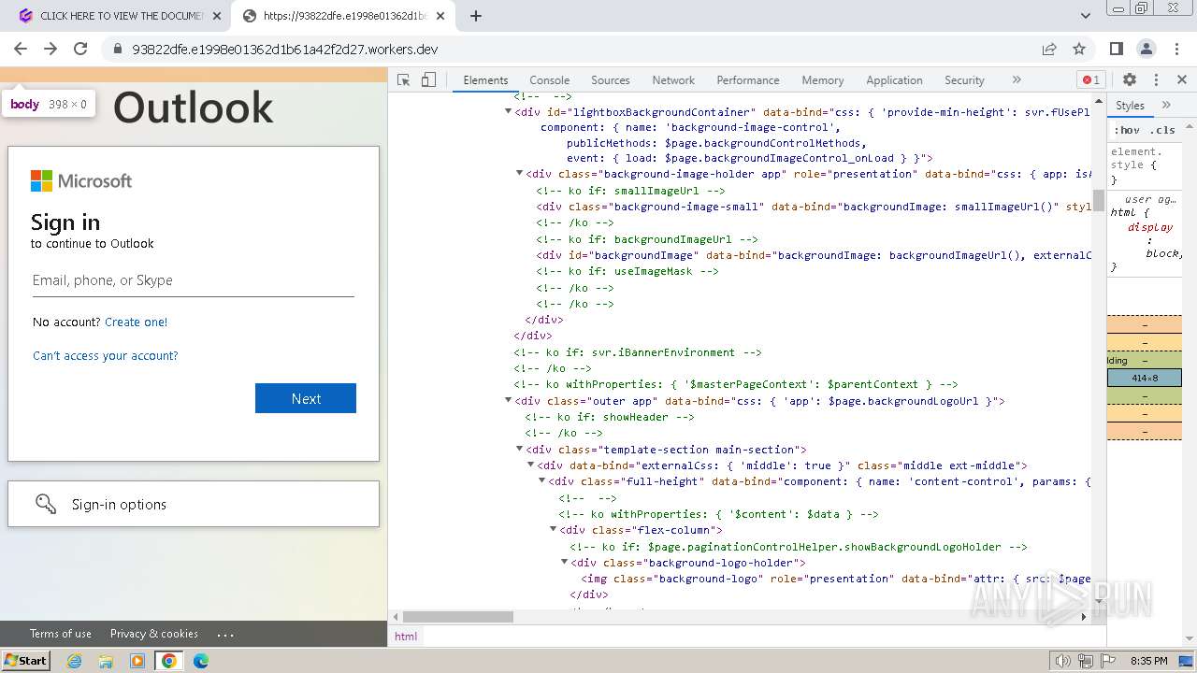The image size is (1197, 673).
Task: Click the Elements panel vertical scrollbar thumb
Action: [x=1099, y=199]
